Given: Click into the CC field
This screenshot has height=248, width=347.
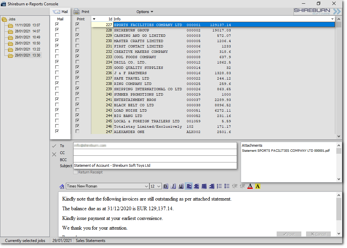Looking at the screenshot, I should click(x=155, y=152).
